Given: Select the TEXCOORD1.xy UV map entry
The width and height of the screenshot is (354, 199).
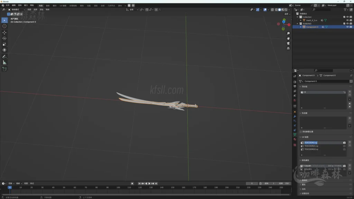Looking at the screenshot, I should [311, 146].
